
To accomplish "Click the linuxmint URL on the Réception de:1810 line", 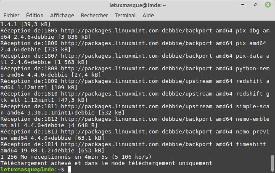I will pos(109,93).
